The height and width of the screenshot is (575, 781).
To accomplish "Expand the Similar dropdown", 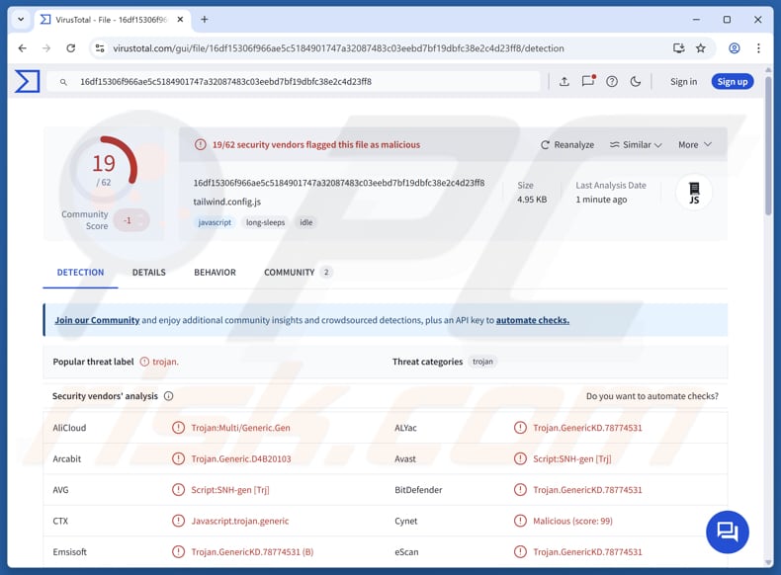I will 636,145.
